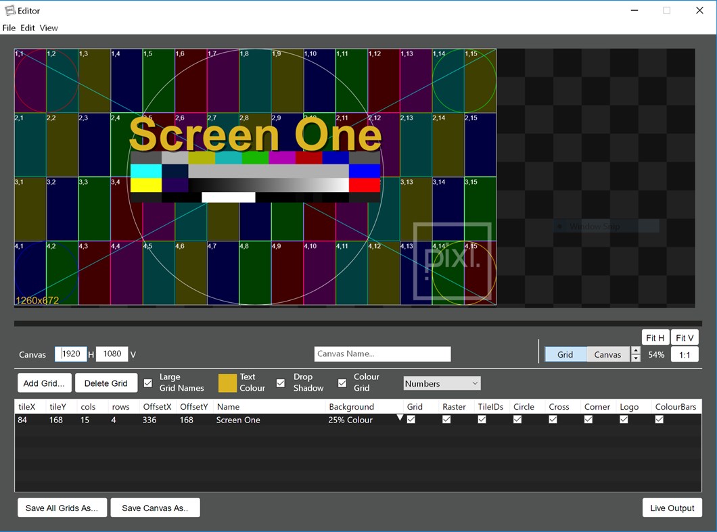The width and height of the screenshot is (717, 532).
Task: Open the View menu
Action: (48, 28)
